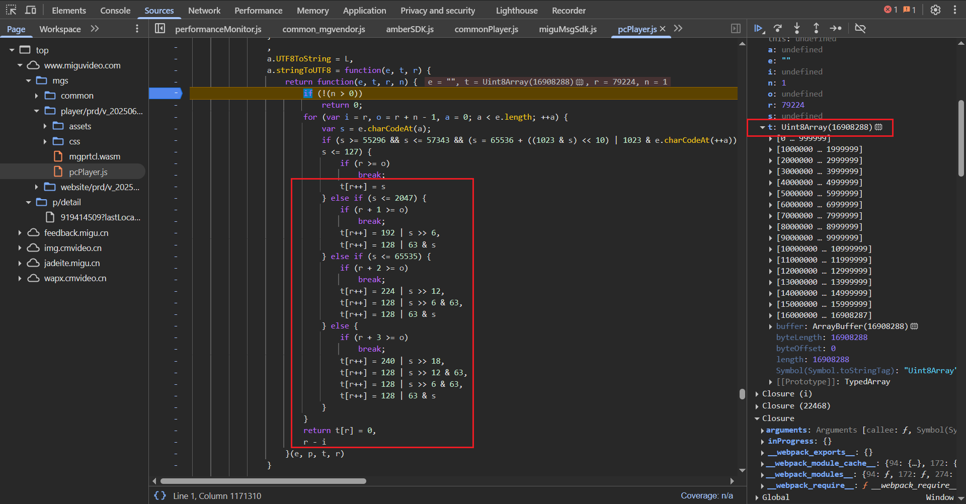Select the inspect element picker icon
The image size is (966, 504).
(x=11, y=10)
